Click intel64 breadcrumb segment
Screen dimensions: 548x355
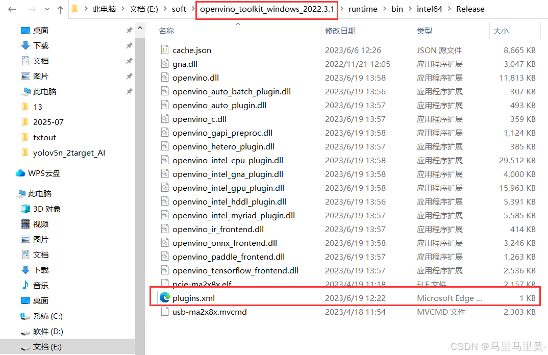click(429, 9)
